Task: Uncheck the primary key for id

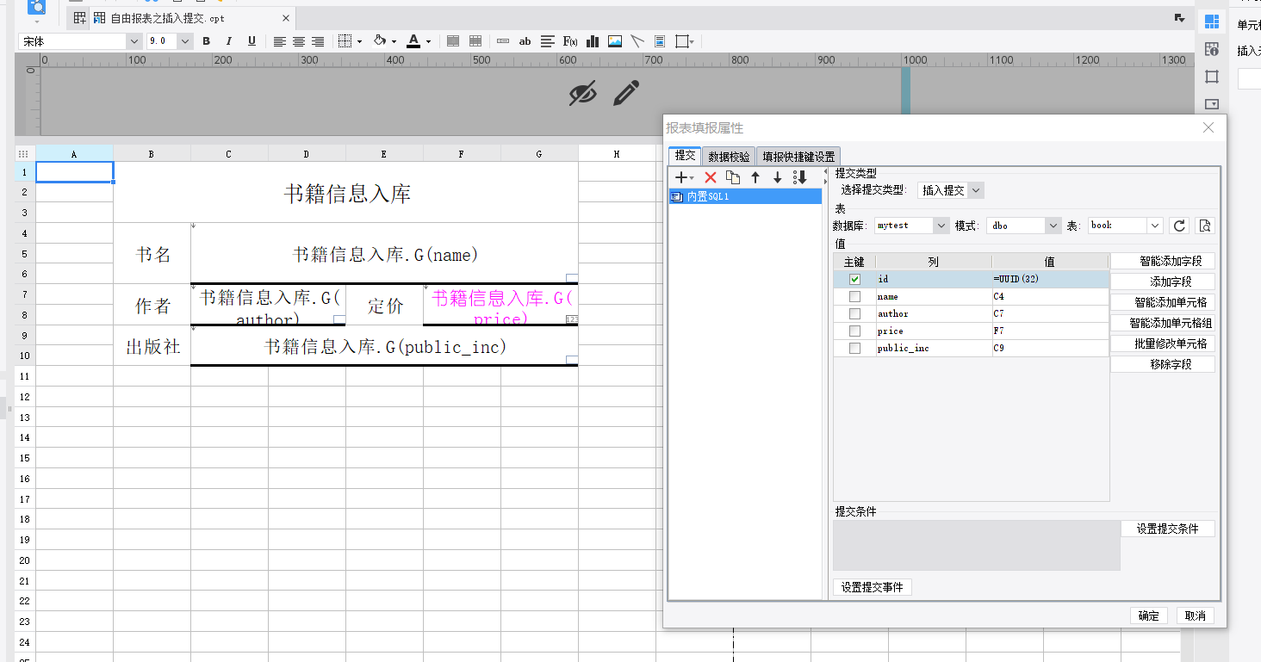Action: tap(854, 279)
